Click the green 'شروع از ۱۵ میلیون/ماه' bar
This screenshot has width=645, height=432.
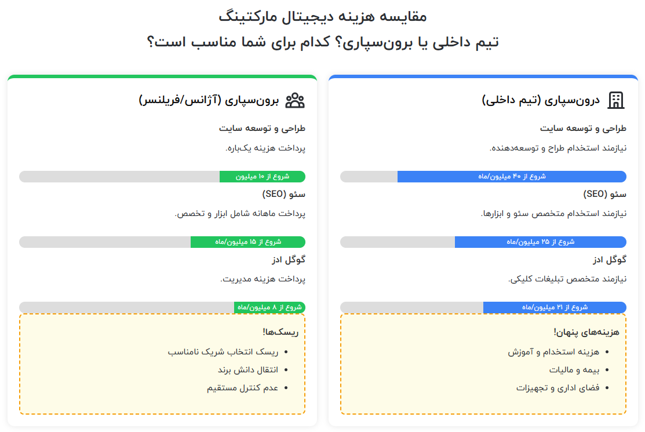coord(247,242)
